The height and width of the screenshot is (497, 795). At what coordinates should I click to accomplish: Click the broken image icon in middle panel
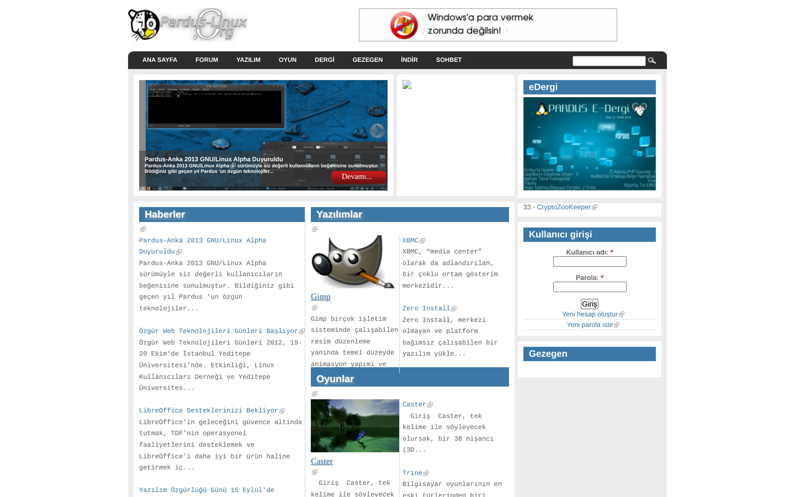click(407, 84)
